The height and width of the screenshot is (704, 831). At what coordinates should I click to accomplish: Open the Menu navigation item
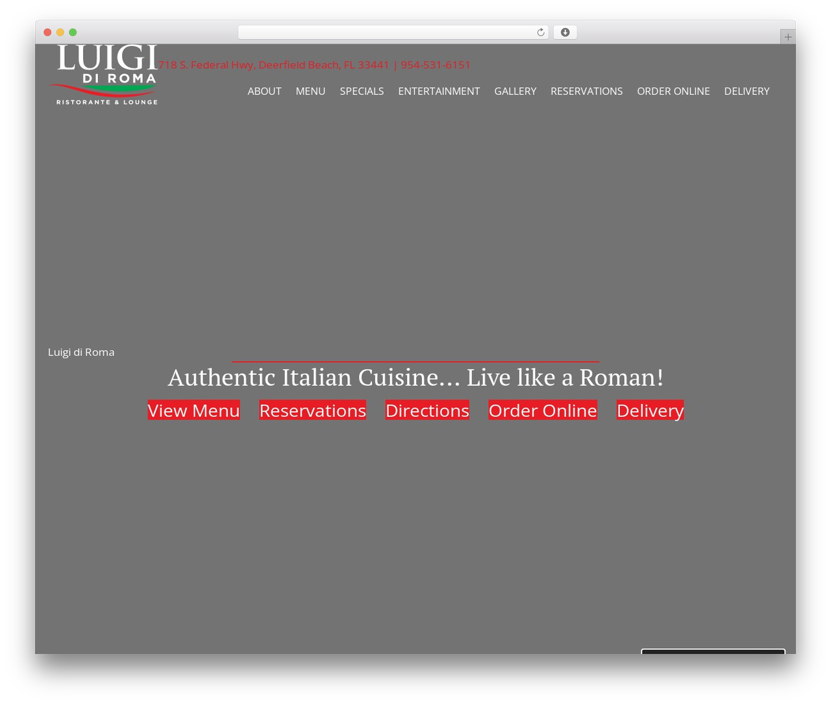(x=310, y=92)
